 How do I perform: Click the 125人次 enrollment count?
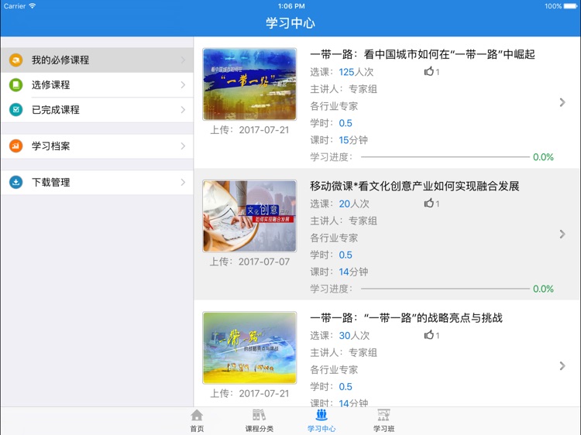356,72
